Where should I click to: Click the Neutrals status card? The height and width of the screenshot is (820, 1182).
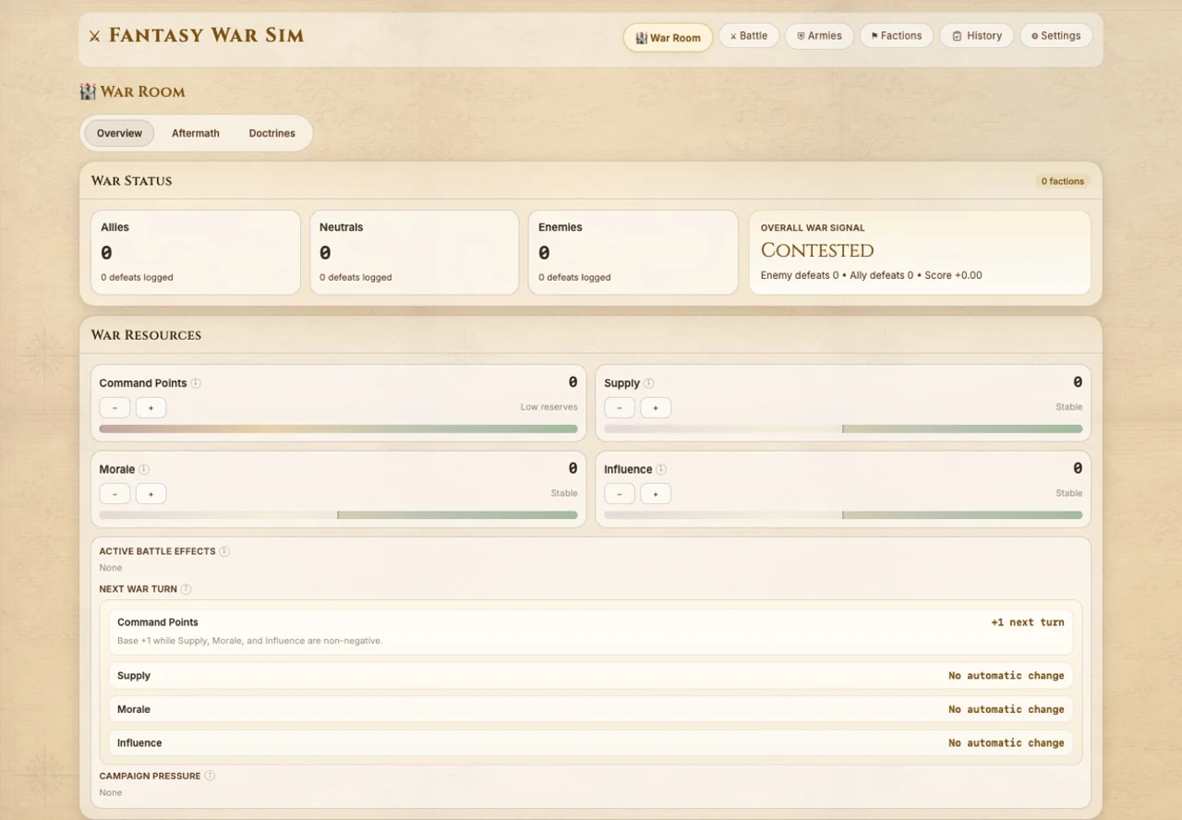click(x=415, y=252)
